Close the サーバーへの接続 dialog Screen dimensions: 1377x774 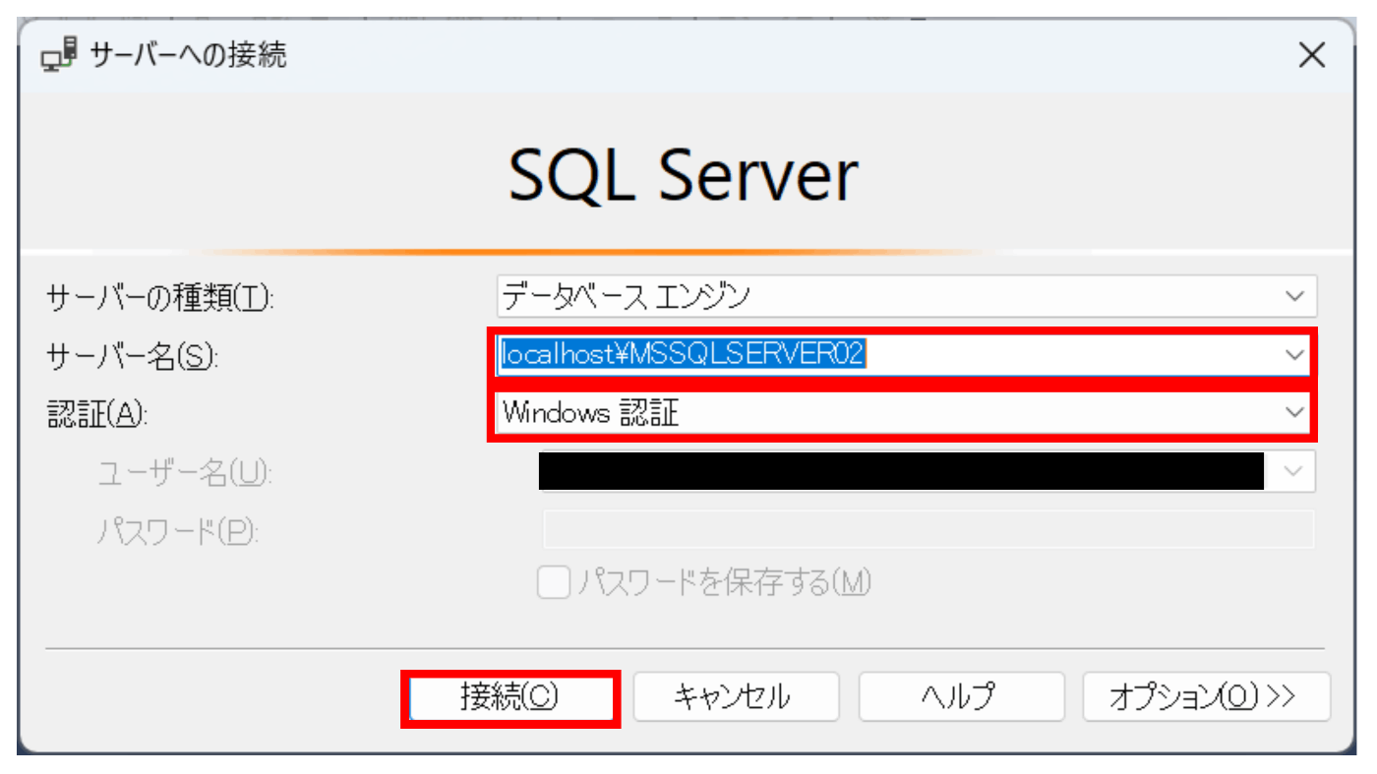pyautogui.click(x=1312, y=55)
